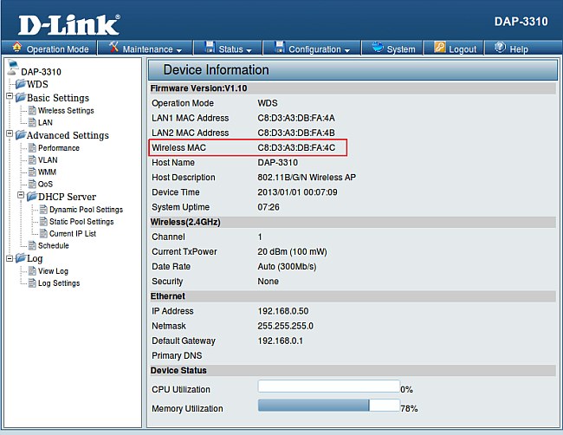Open Wireless Settings page
The image size is (563, 435).
click(x=66, y=111)
